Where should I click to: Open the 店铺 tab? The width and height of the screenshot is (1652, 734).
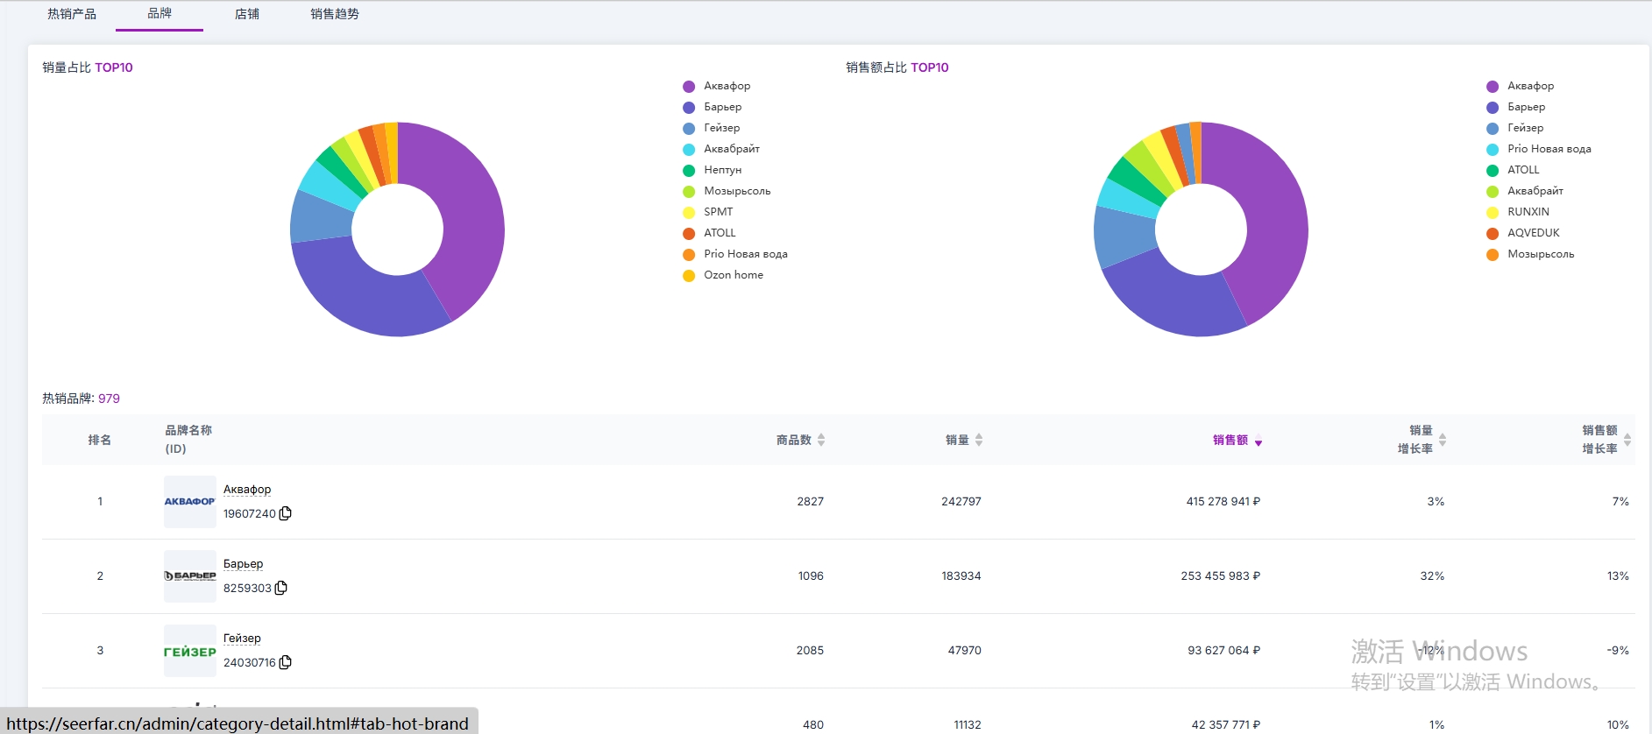coord(247,14)
